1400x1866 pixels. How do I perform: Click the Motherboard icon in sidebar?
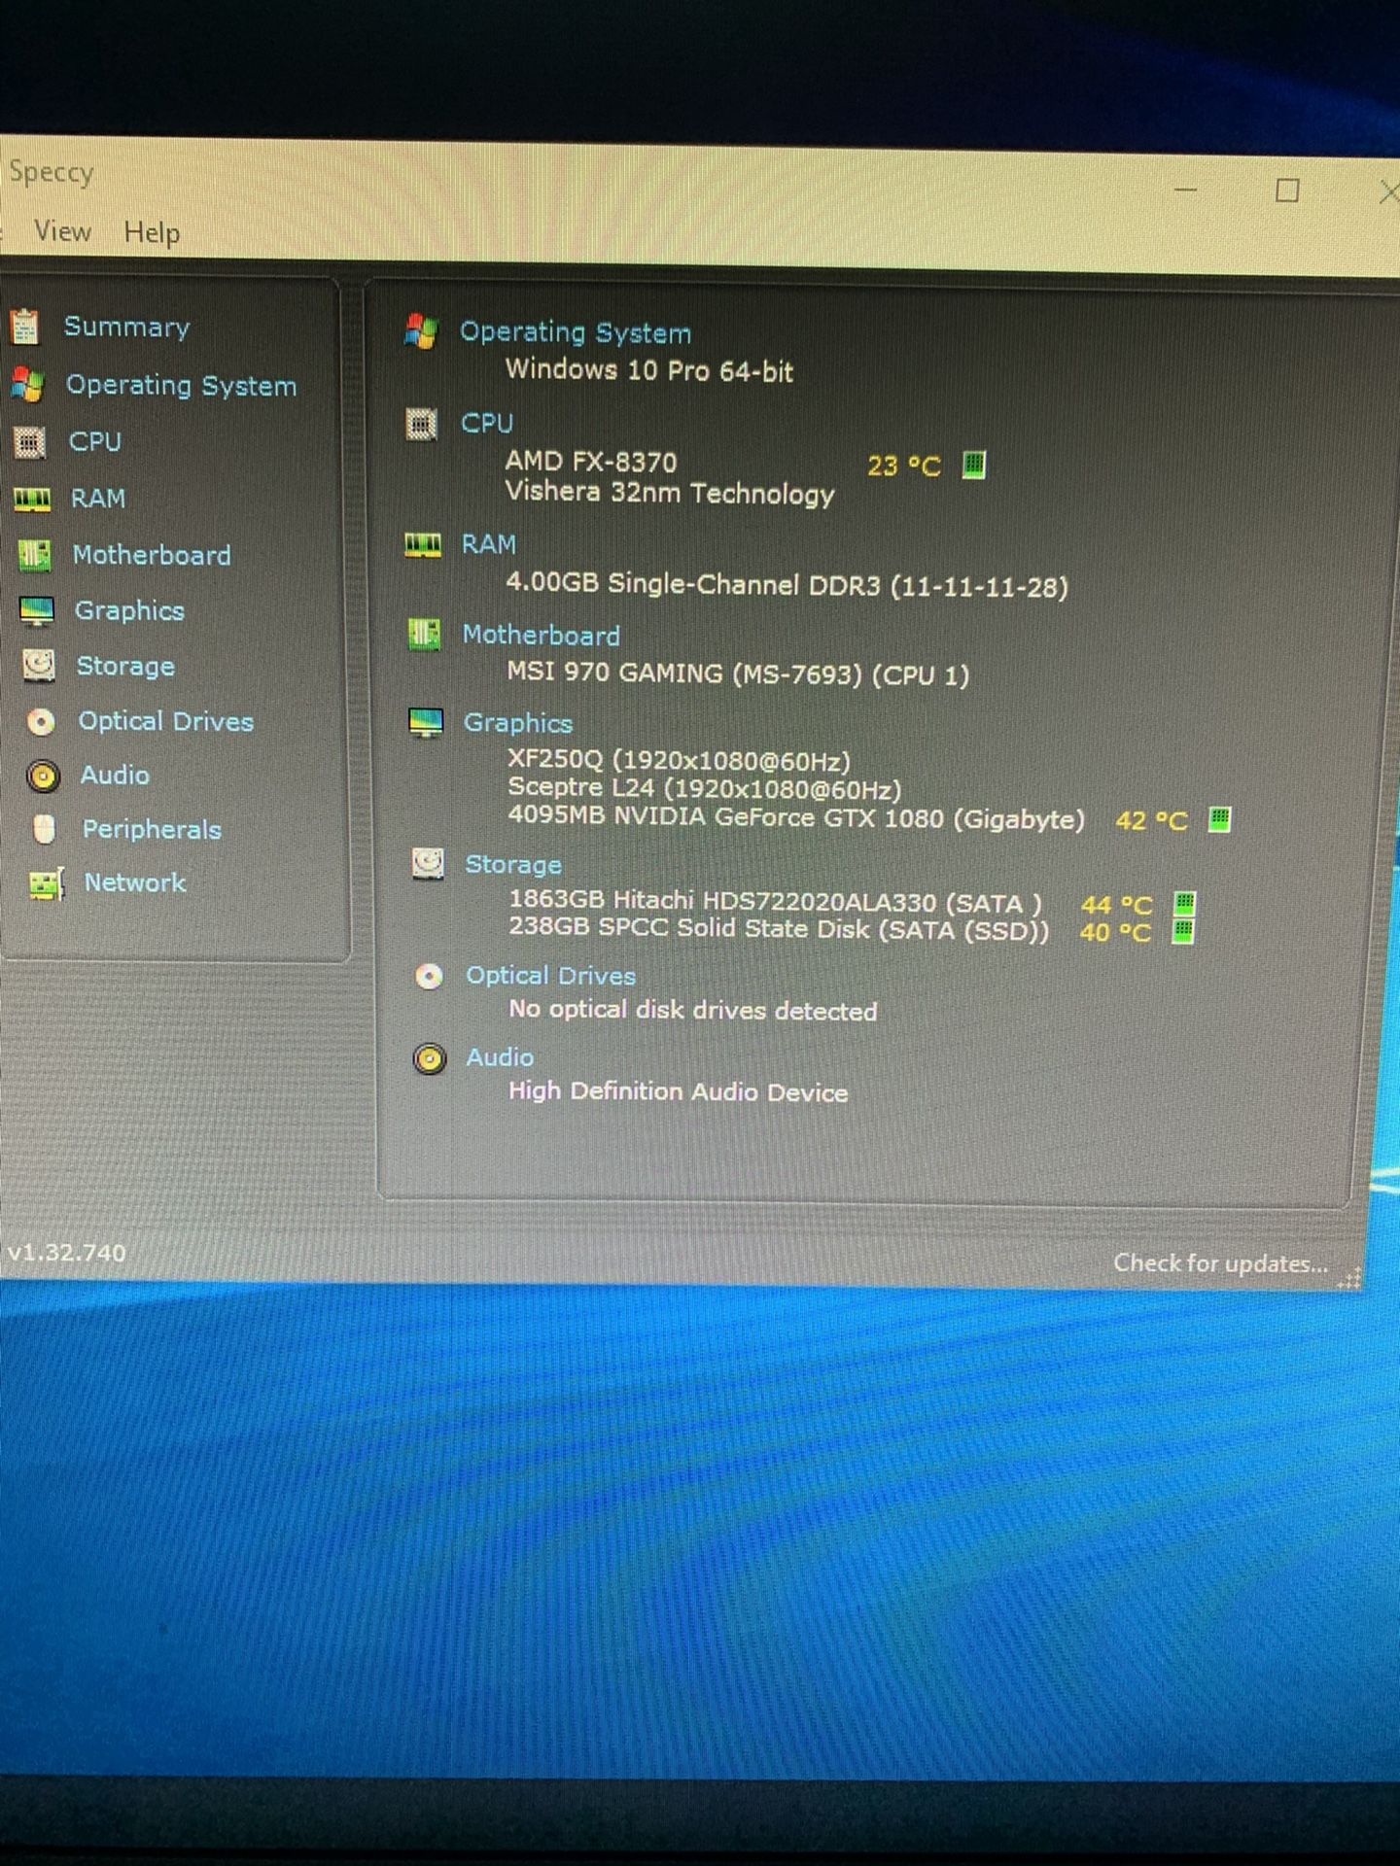[34, 555]
